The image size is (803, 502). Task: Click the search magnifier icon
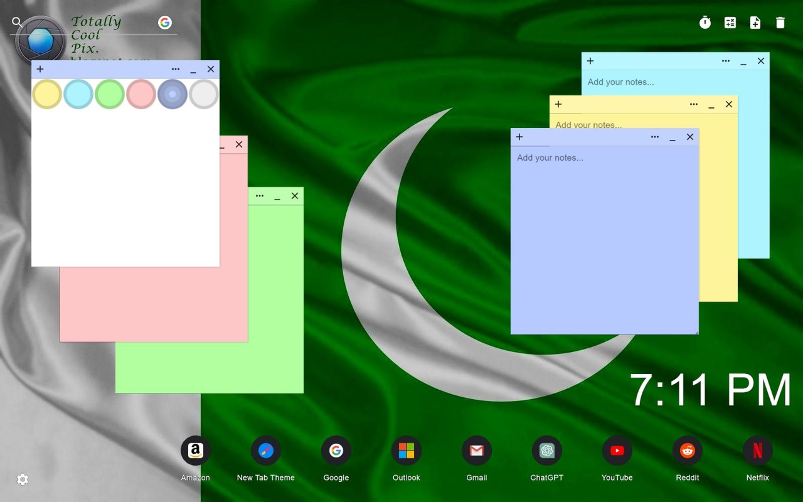click(x=17, y=23)
